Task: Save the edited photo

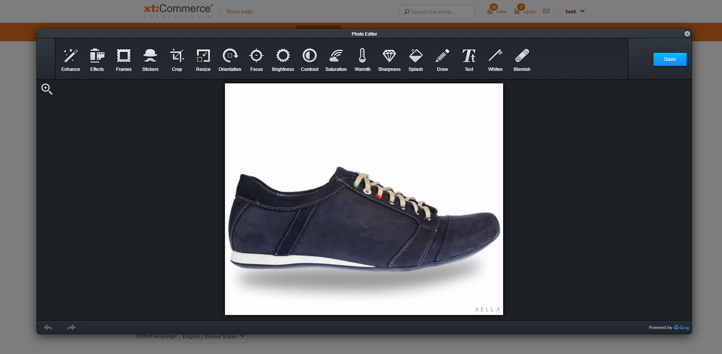Action: pyautogui.click(x=670, y=59)
